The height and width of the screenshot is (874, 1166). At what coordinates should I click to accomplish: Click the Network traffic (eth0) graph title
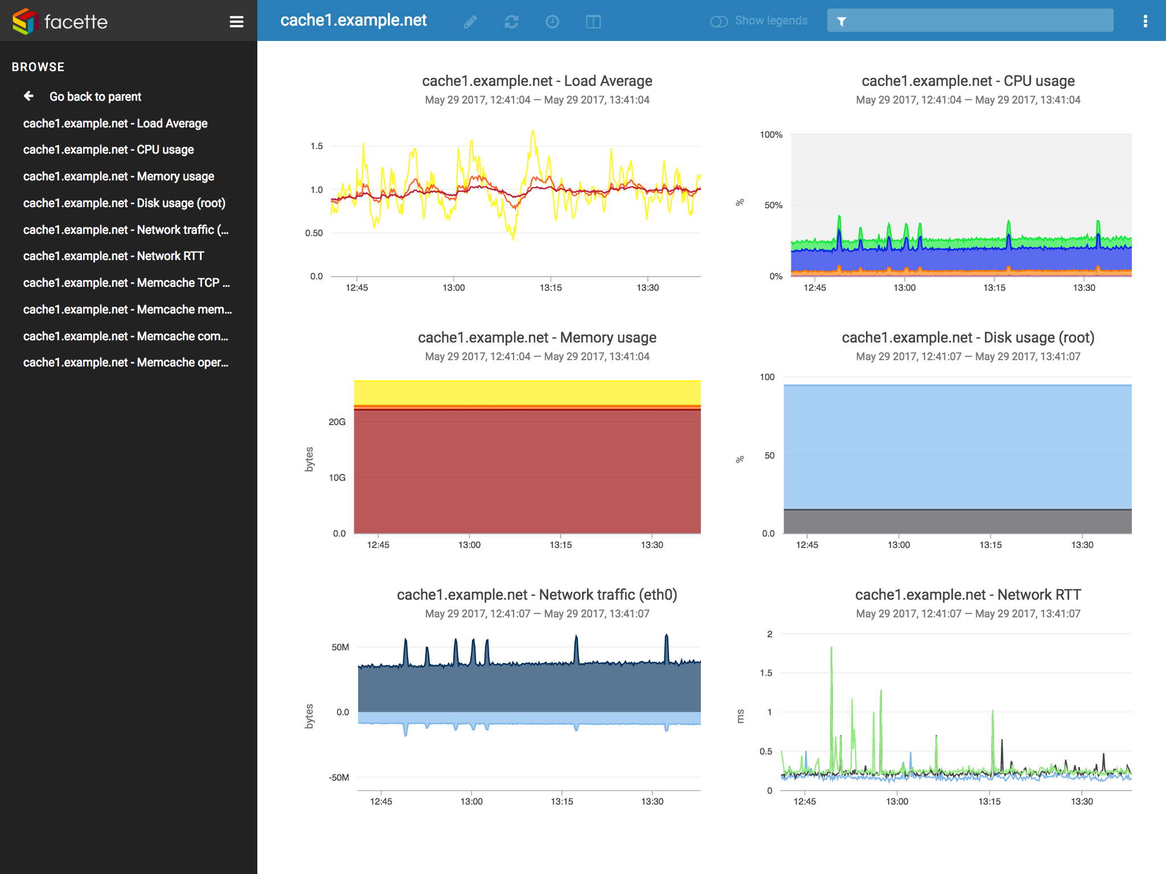[536, 595]
